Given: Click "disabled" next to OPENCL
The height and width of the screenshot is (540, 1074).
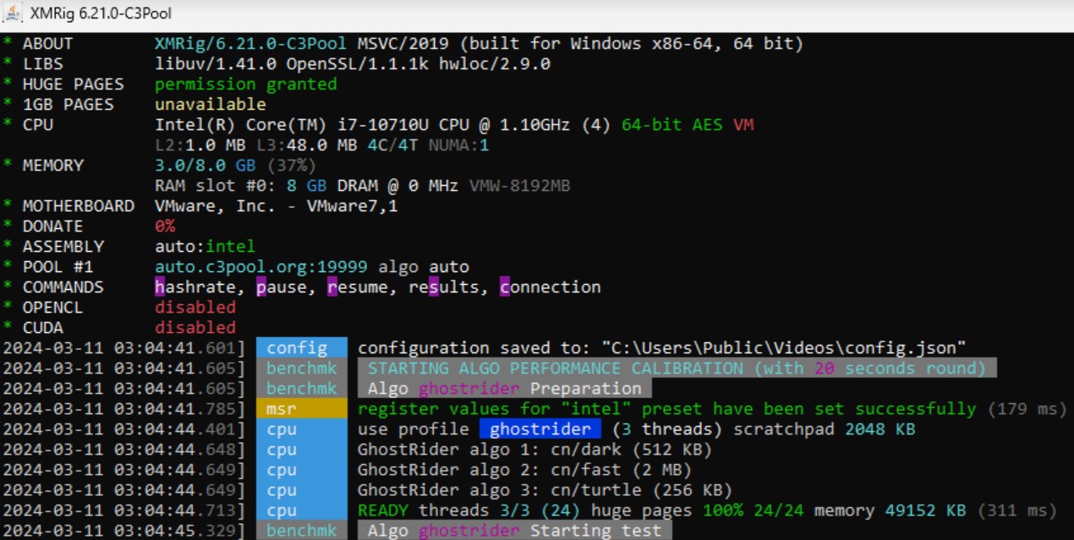Looking at the screenshot, I should click(x=195, y=308).
